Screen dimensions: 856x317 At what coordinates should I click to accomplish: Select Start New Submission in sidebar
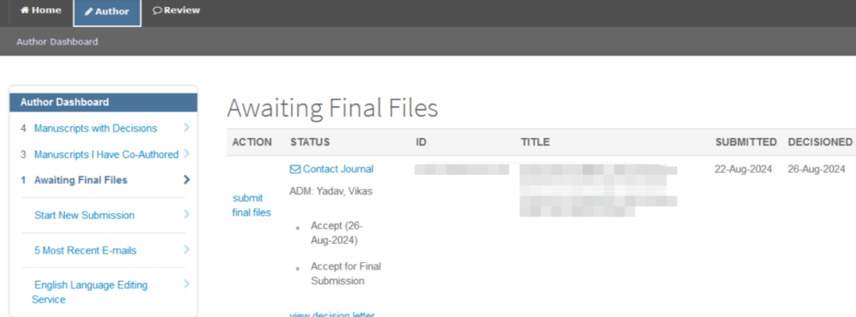pyautogui.click(x=84, y=215)
